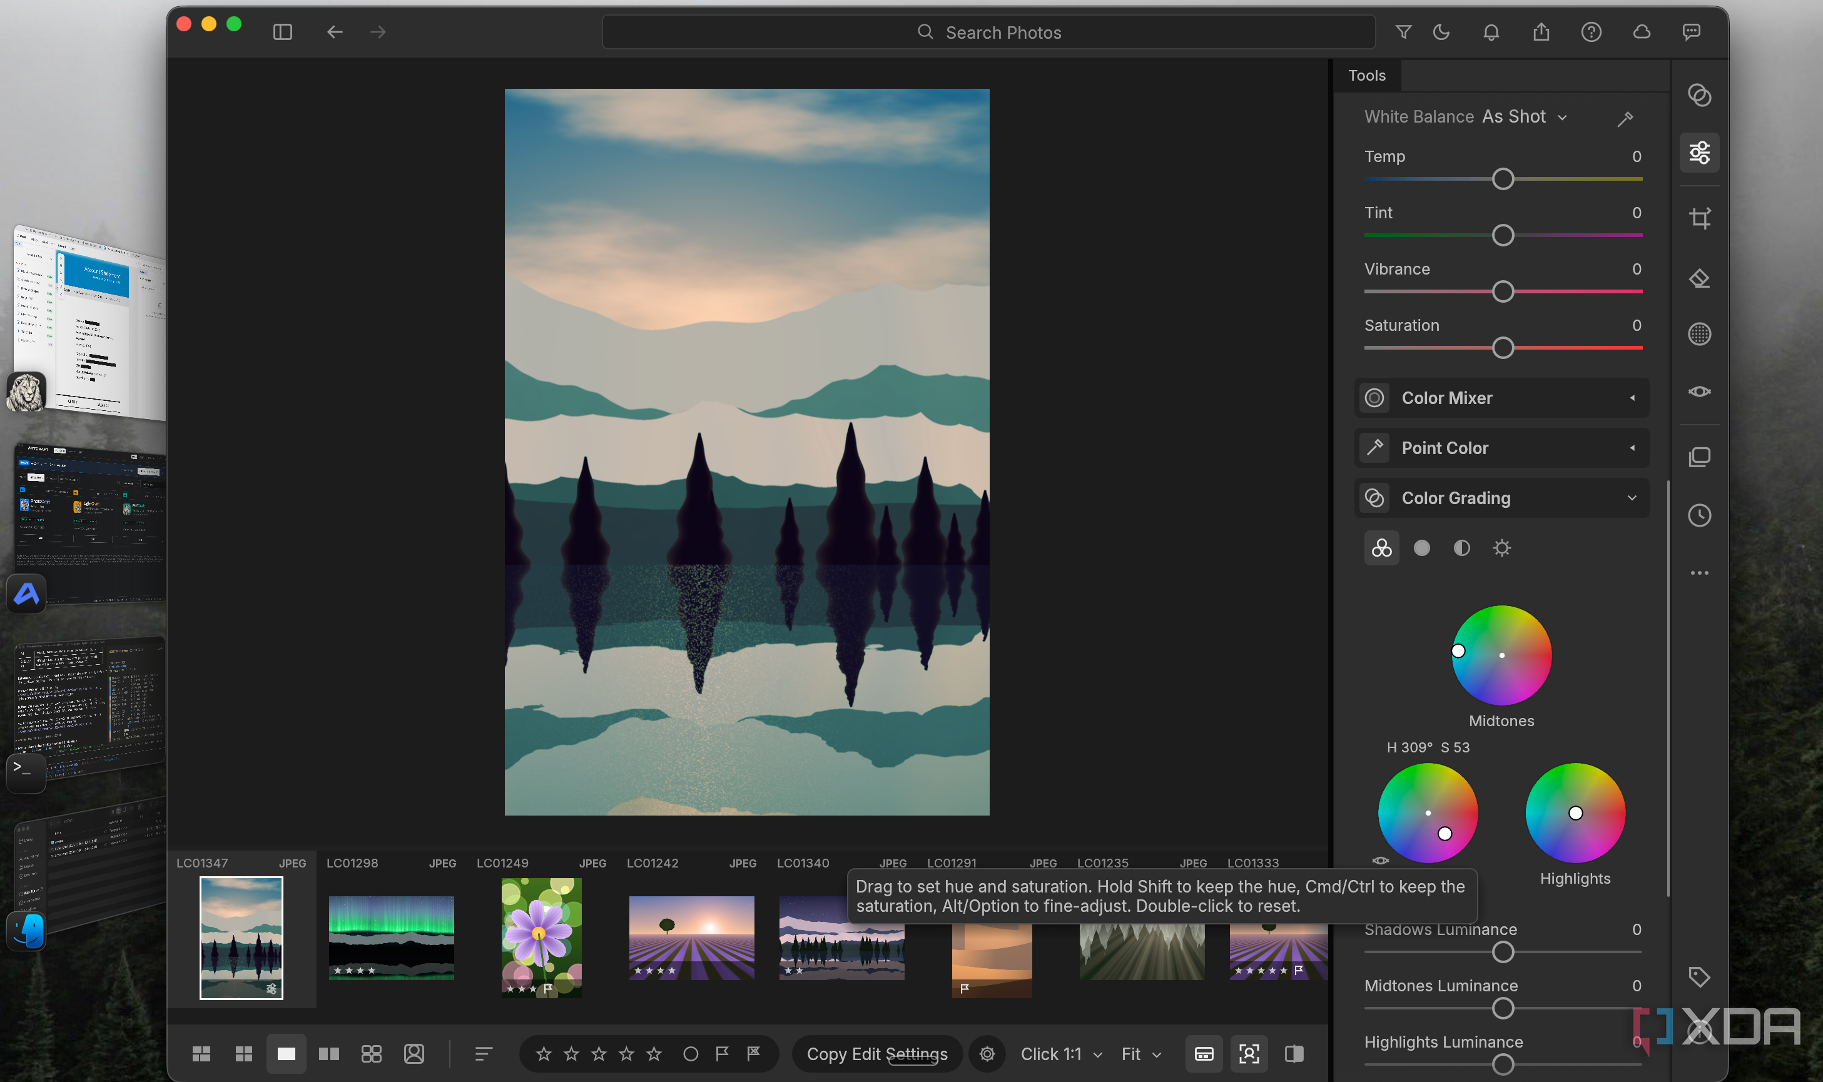The image size is (1823, 1082).
Task: Toggle the left sidebar panel icon
Action: tap(282, 32)
